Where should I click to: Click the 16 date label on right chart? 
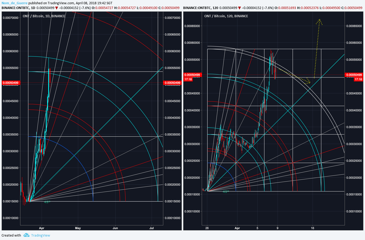tap(313, 228)
